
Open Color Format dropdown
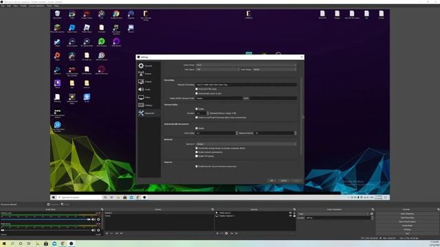tap(246, 65)
